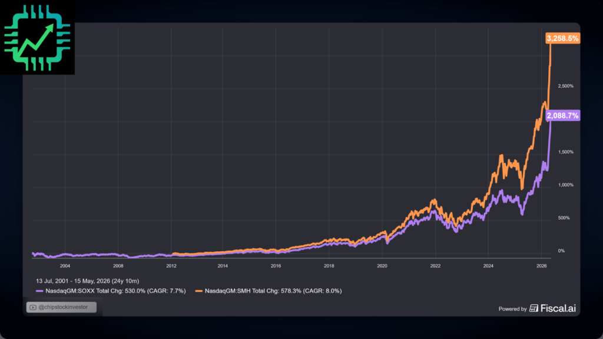Open the Fiscal.ai brand link
603x339 pixels.
(552, 308)
